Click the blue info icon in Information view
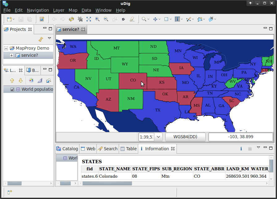Image resolution: width=277 pixels, height=199 pixels. click(241, 149)
